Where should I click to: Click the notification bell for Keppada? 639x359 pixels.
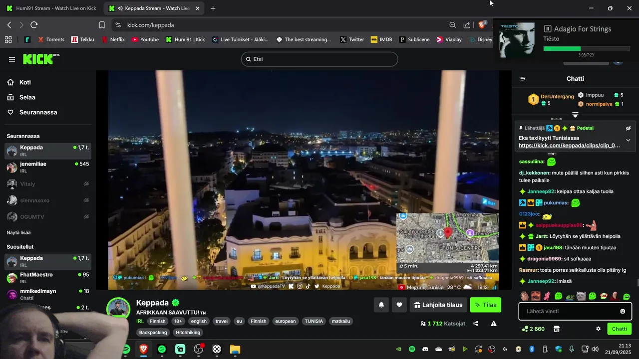coord(381,305)
